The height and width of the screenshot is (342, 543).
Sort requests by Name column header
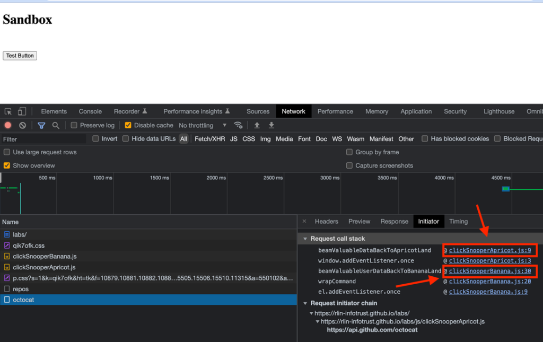tap(148, 222)
